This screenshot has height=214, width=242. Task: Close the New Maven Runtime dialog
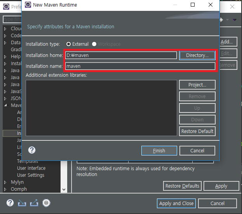[x=211, y=5]
